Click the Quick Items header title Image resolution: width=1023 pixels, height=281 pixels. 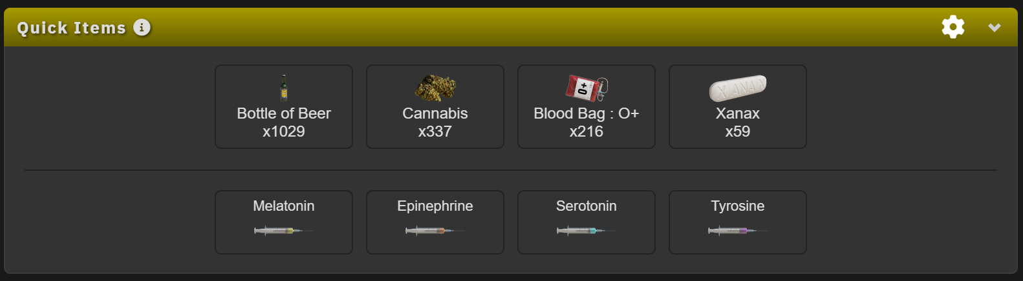pos(71,28)
